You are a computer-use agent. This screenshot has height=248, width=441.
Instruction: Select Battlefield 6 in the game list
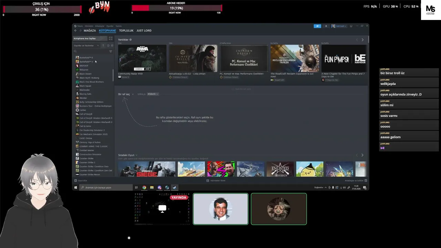(x=86, y=58)
